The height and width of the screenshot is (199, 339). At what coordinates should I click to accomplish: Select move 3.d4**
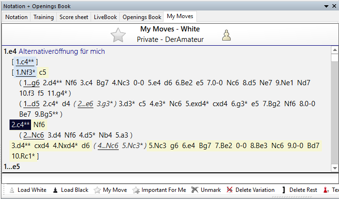point(21,146)
